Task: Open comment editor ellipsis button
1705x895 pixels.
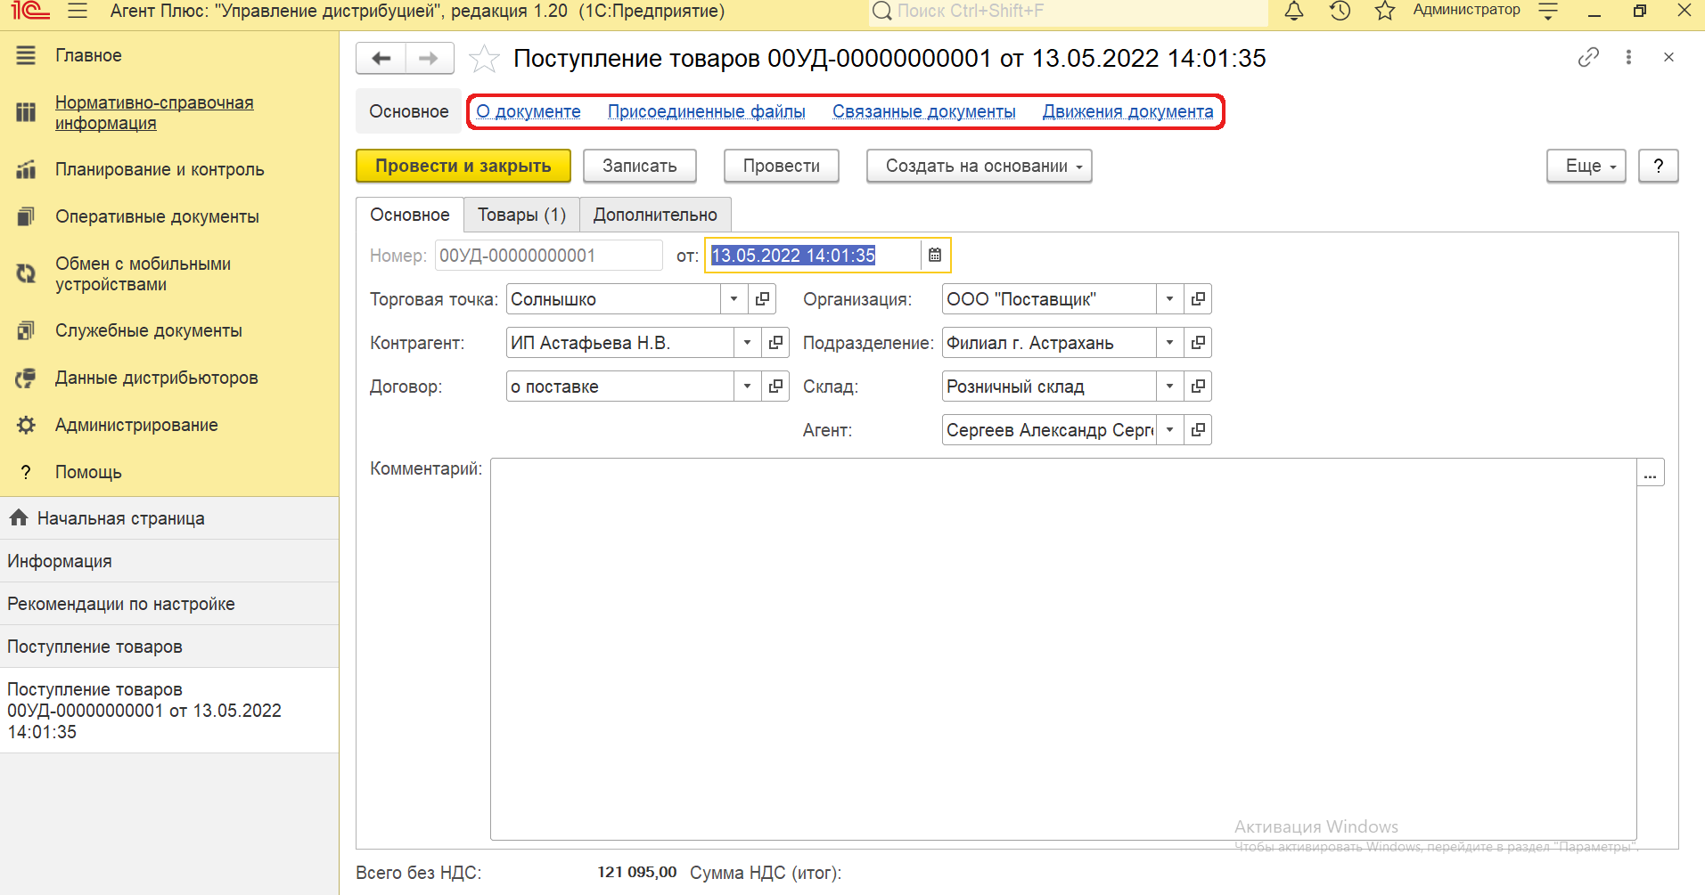Action: (x=1651, y=473)
